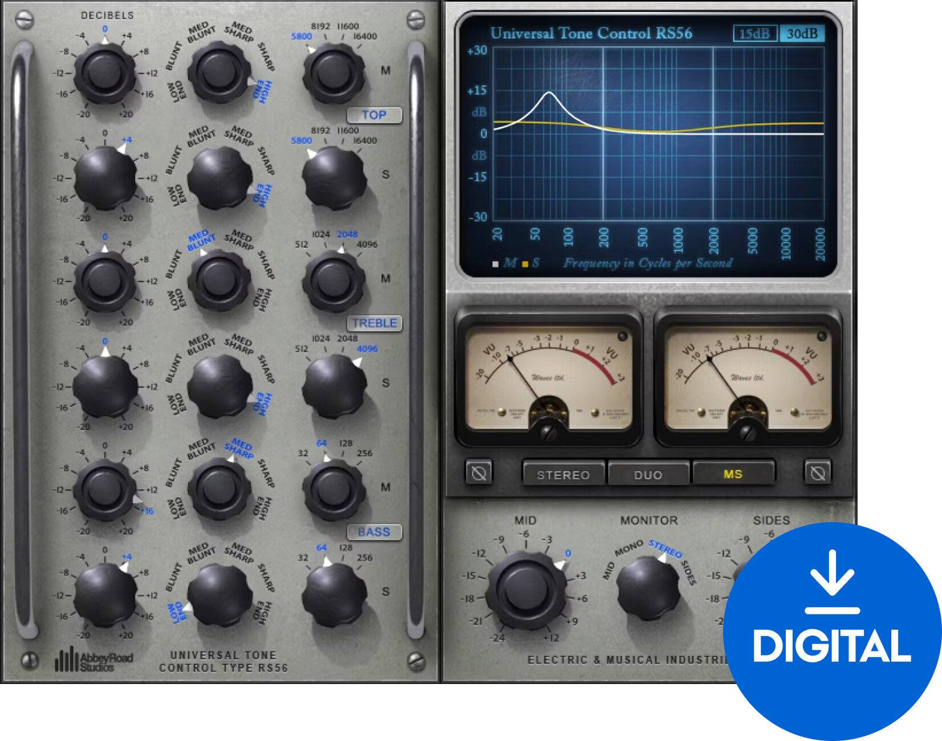The width and height of the screenshot is (942, 741).
Task: Click the TREBLE band label
Action: 375,323
